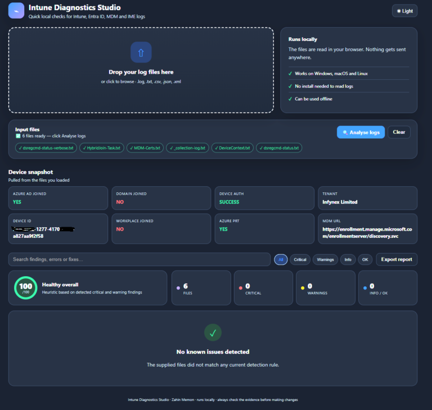Click the 0 Critical summary card

click(263, 288)
